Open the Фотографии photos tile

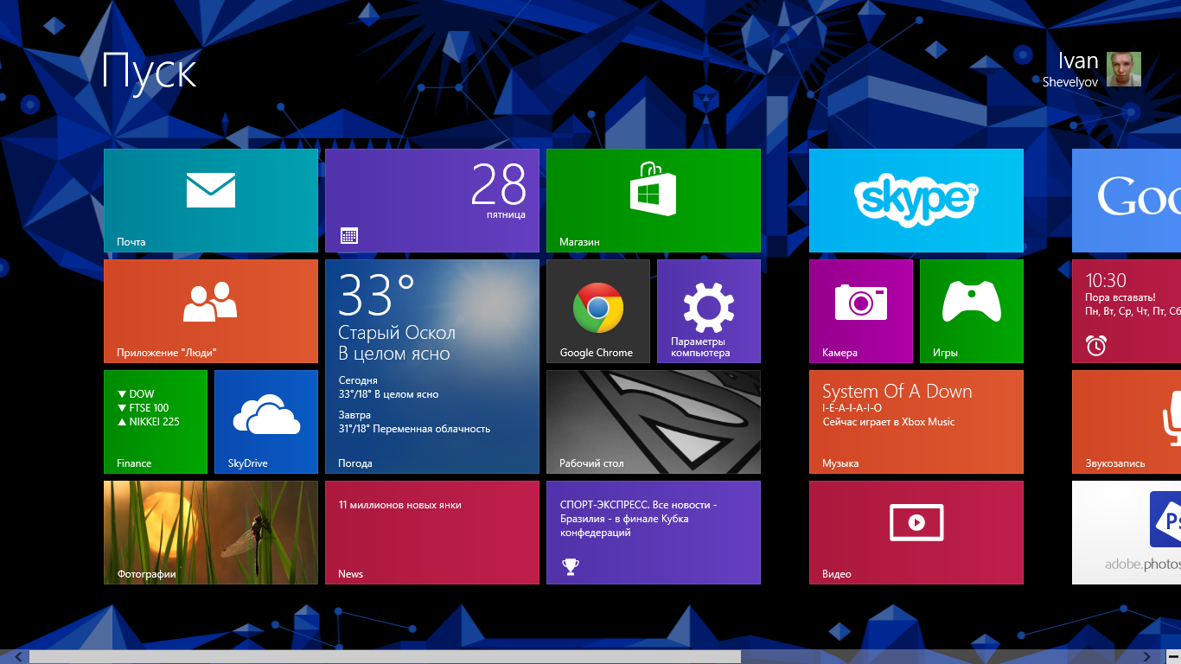pyautogui.click(x=211, y=533)
